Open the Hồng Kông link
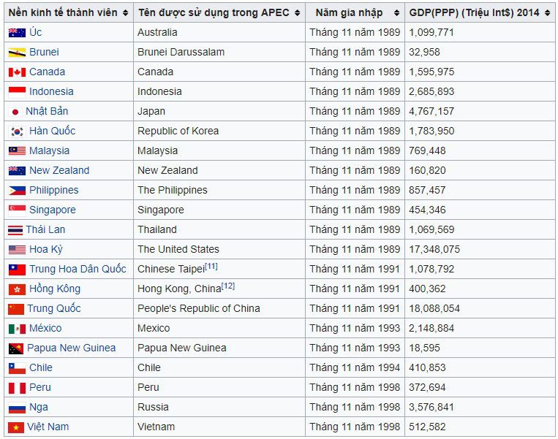 click(55, 289)
